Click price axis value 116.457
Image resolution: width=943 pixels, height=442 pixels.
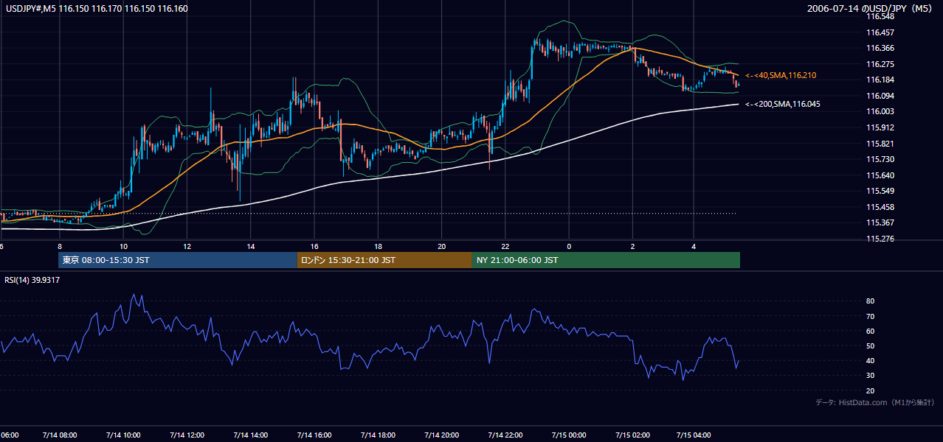[881, 32]
